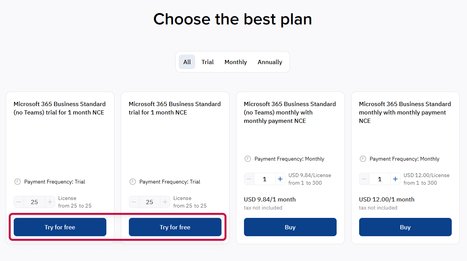Click the clock icon on the rightmost monthly card
The image size is (467, 261).
point(363,159)
